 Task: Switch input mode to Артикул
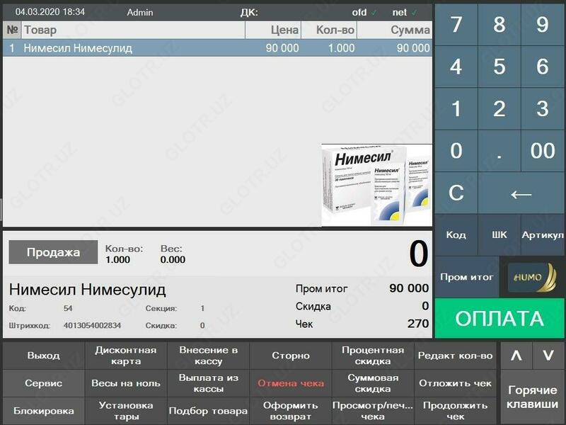[x=543, y=235]
